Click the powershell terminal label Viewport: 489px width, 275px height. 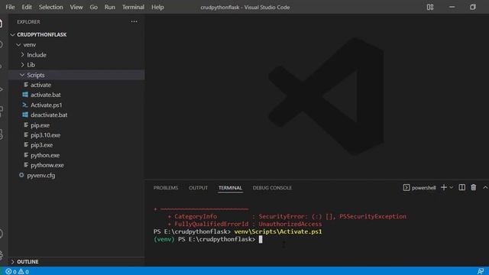pos(423,188)
